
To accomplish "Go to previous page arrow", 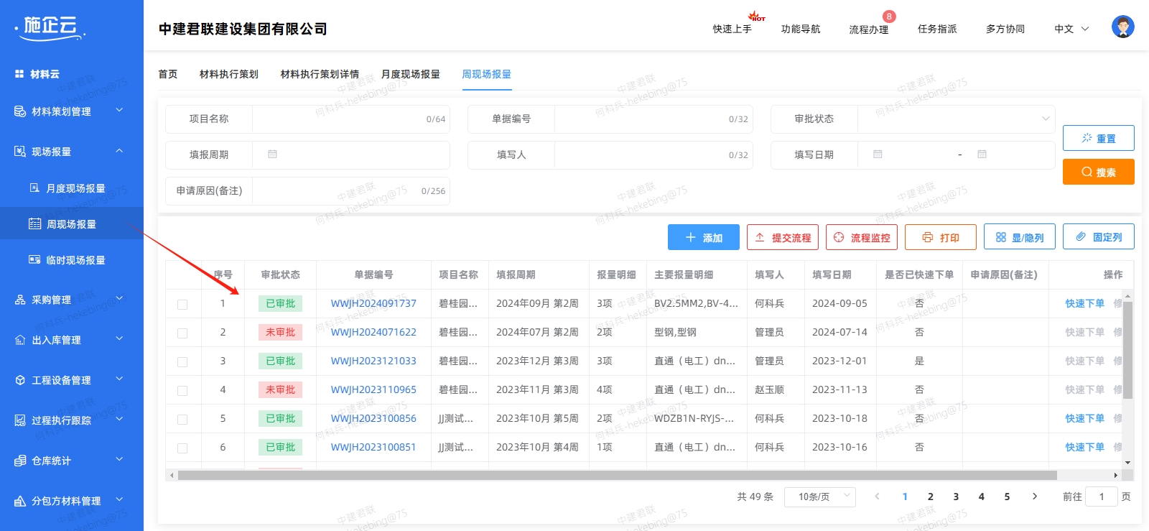I will [x=877, y=497].
